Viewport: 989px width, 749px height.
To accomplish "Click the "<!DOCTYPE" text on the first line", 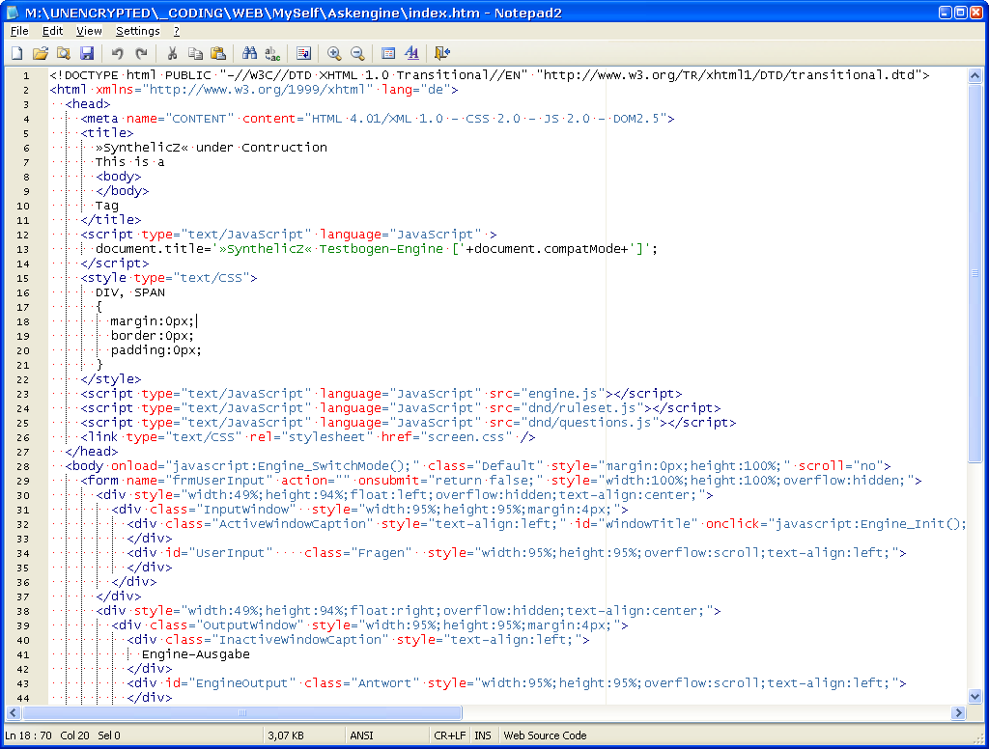I will coord(85,75).
